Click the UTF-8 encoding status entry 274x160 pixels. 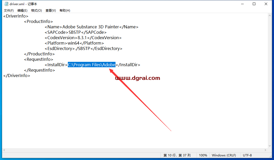(247, 155)
